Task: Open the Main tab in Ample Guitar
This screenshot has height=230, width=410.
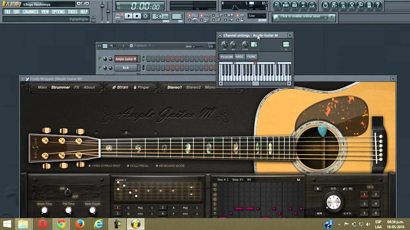Action: (x=42, y=87)
